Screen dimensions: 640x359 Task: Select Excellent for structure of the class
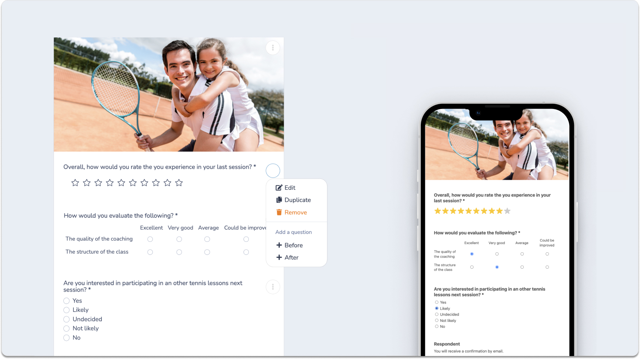(x=150, y=252)
